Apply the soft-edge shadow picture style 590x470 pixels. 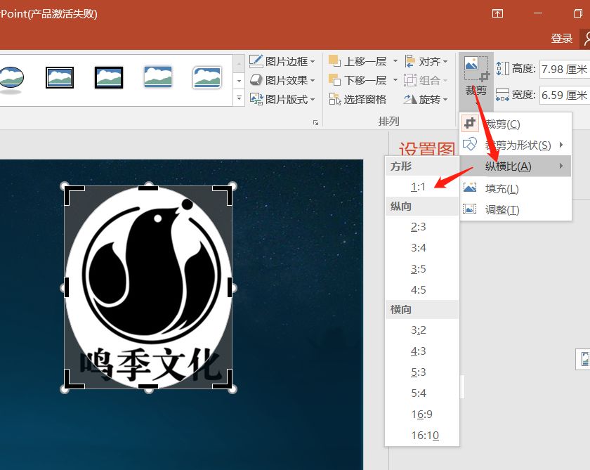click(158, 77)
